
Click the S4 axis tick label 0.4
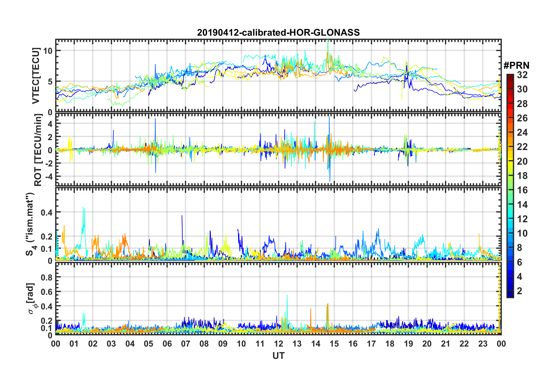47,212
